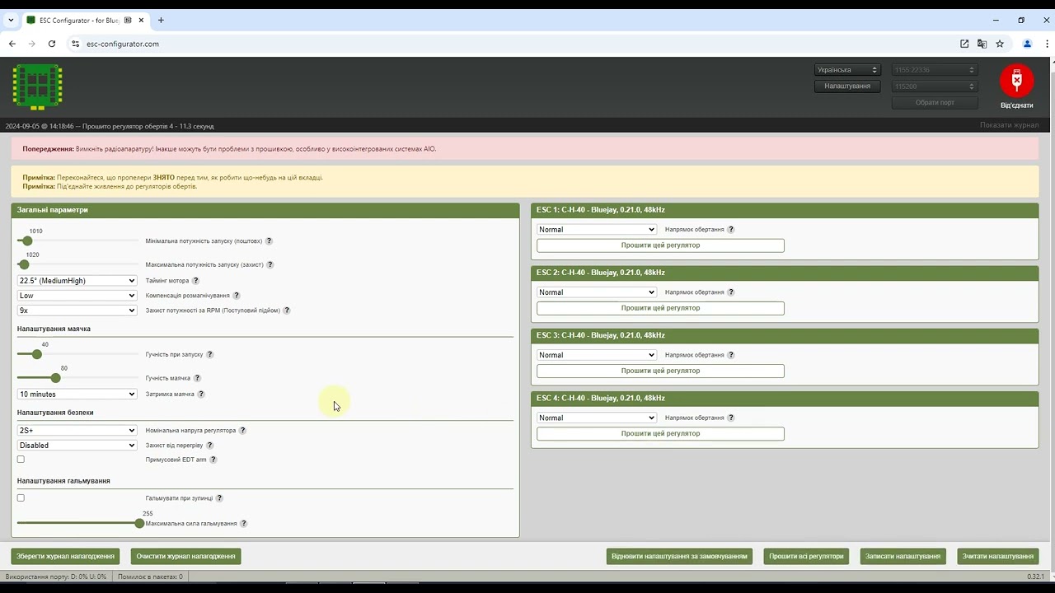Click Прошити цей регулятор for ESC 2
The image size is (1055, 593).
[660, 308]
